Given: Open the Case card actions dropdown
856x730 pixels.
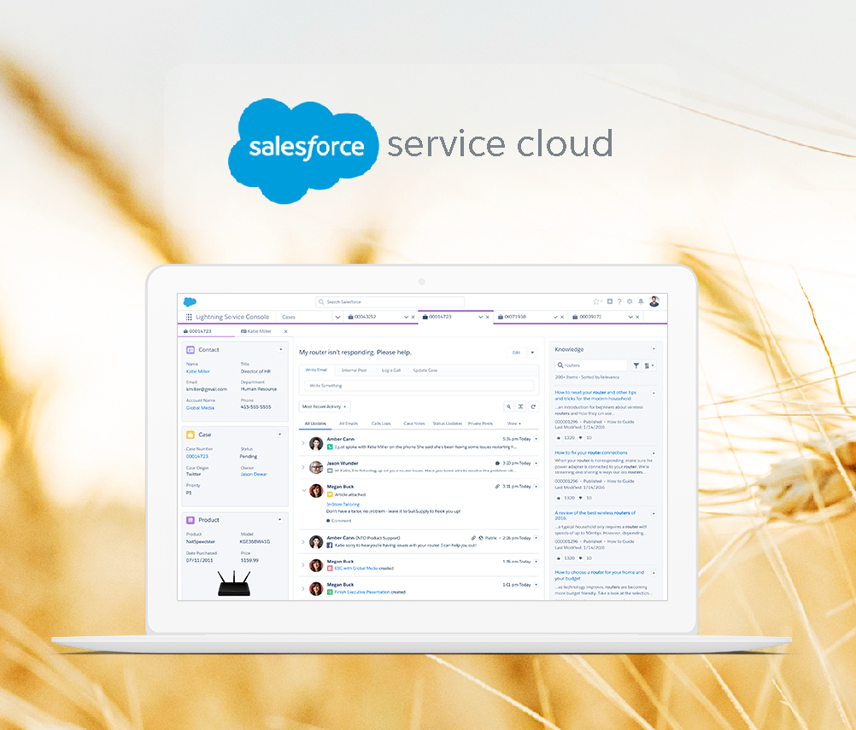Looking at the screenshot, I should pyautogui.click(x=280, y=435).
